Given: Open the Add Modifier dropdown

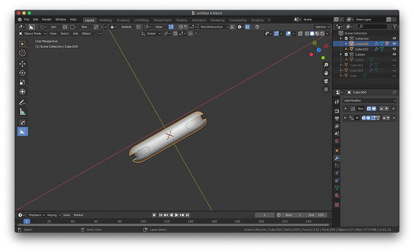Looking at the screenshot, I should [370, 101].
